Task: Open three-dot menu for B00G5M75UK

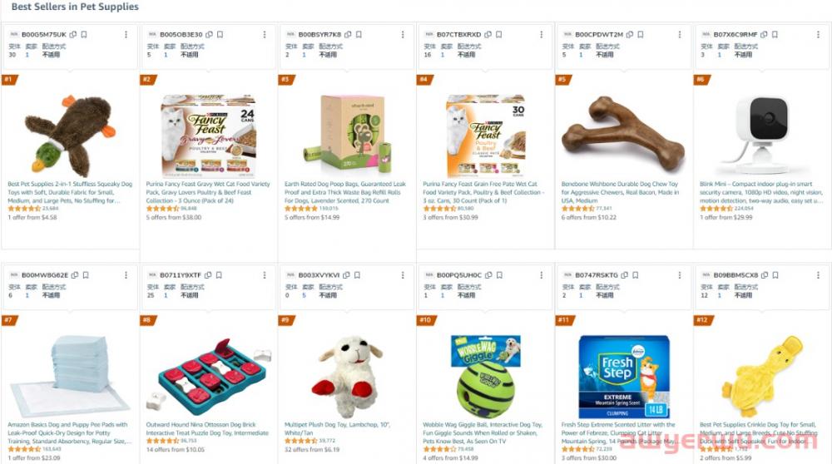Action: tap(126, 34)
